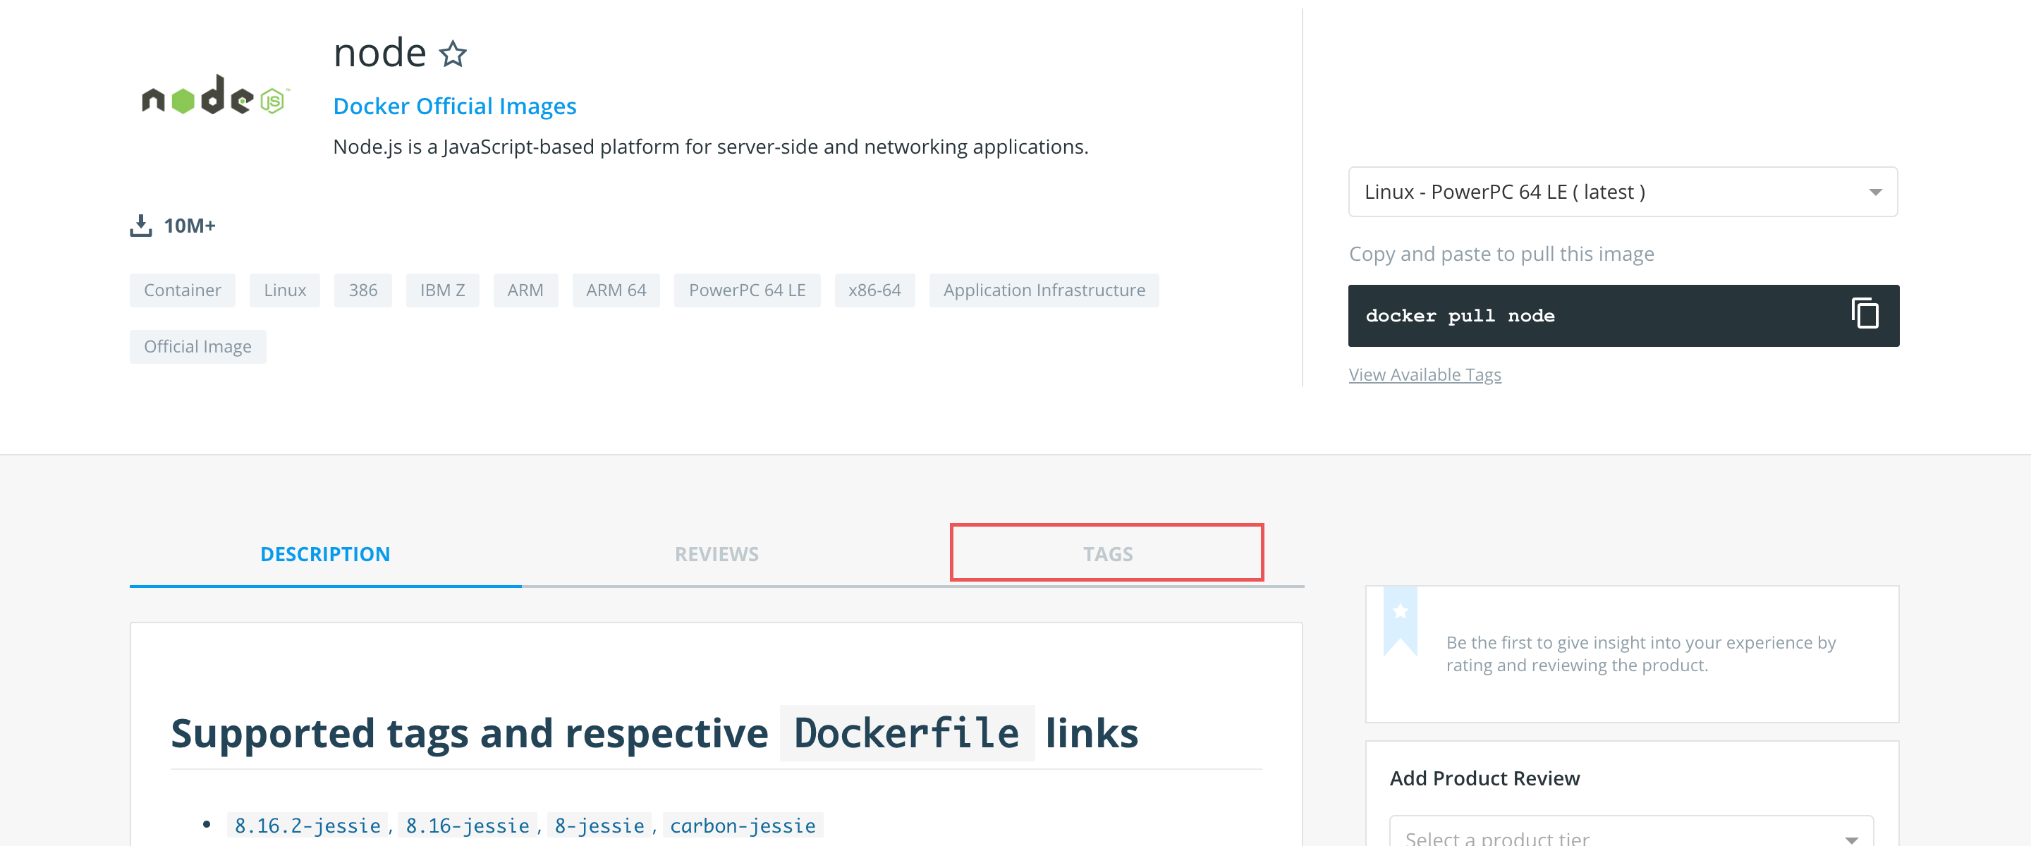
Task: Click the Container category tag
Action: 182,290
